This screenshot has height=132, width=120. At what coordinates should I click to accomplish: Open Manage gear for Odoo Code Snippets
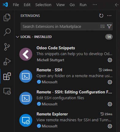(x=110, y=60)
